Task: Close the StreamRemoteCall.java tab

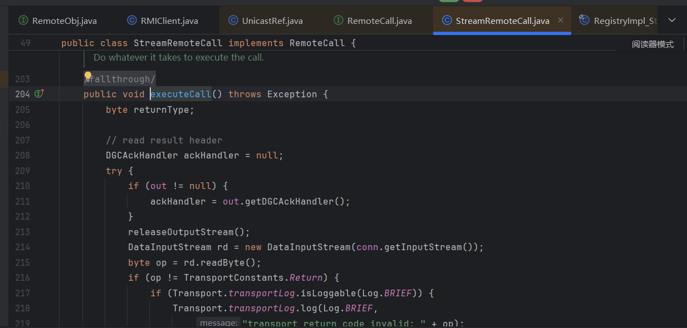Action: [561, 21]
